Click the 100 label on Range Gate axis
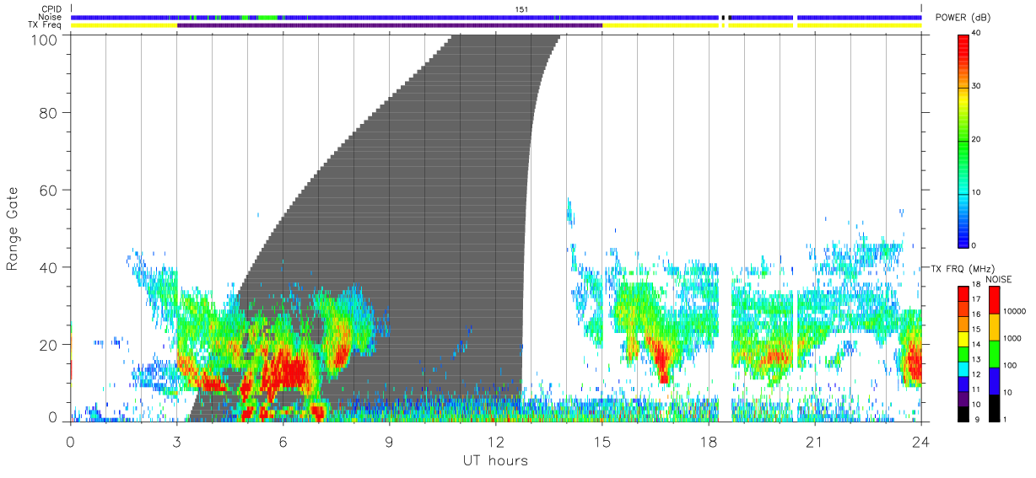The width and height of the screenshot is (1036, 478). click(x=45, y=40)
